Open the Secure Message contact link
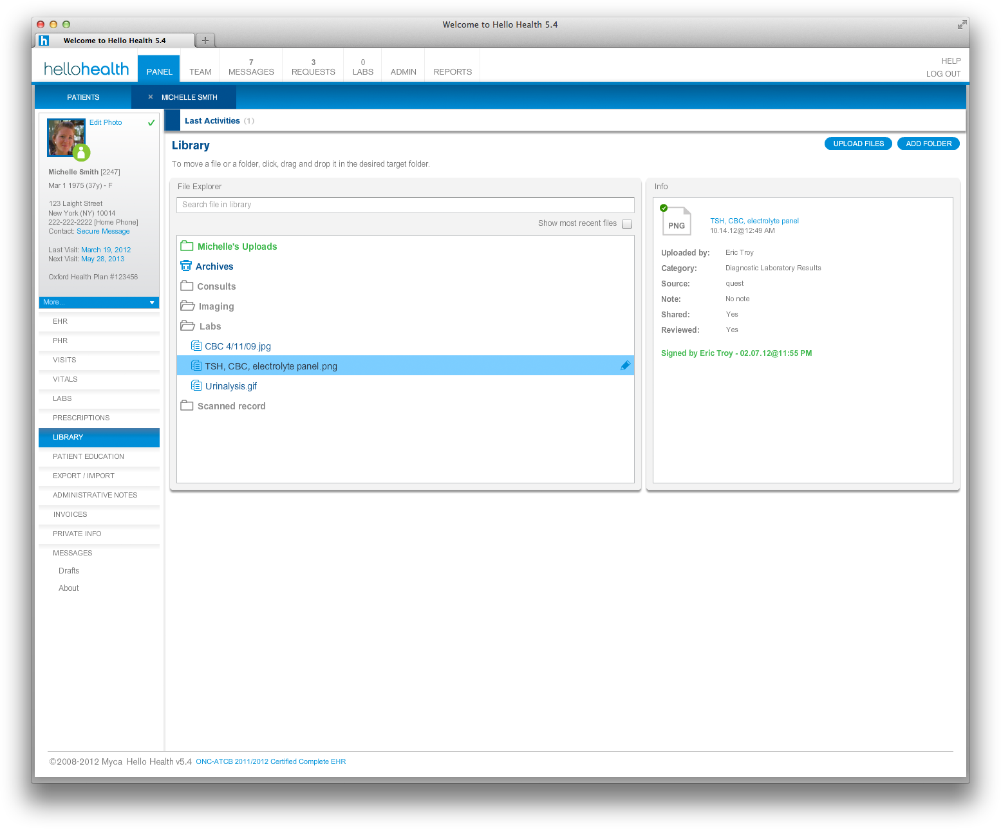This screenshot has width=1001, height=829. tap(103, 231)
